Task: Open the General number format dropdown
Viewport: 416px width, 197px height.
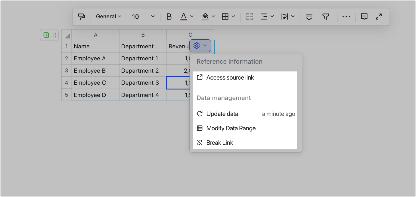Action: [x=108, y=17]
